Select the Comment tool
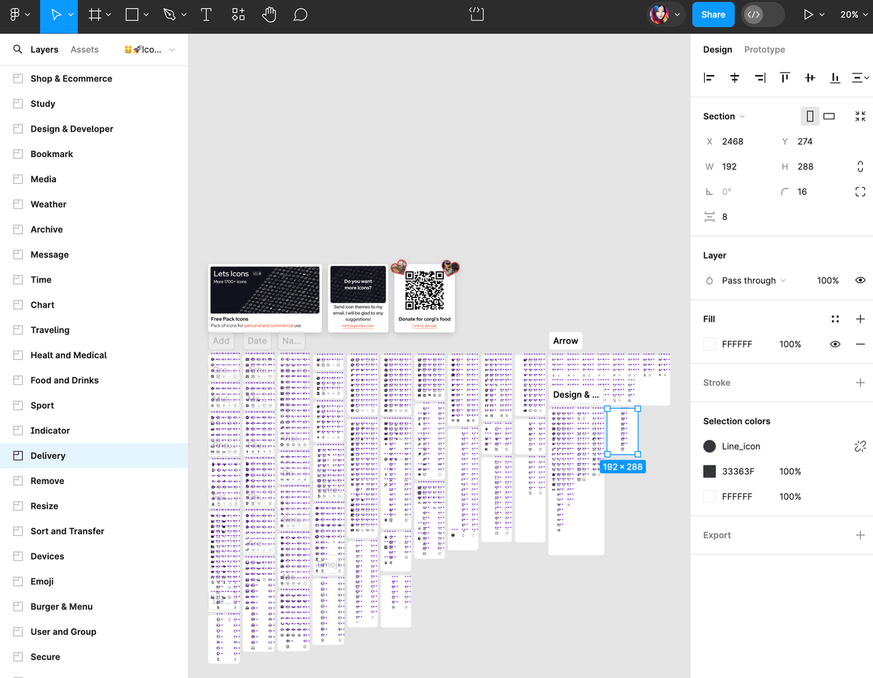This screenshot has height=678, width=873. click(x=300, y=15)
